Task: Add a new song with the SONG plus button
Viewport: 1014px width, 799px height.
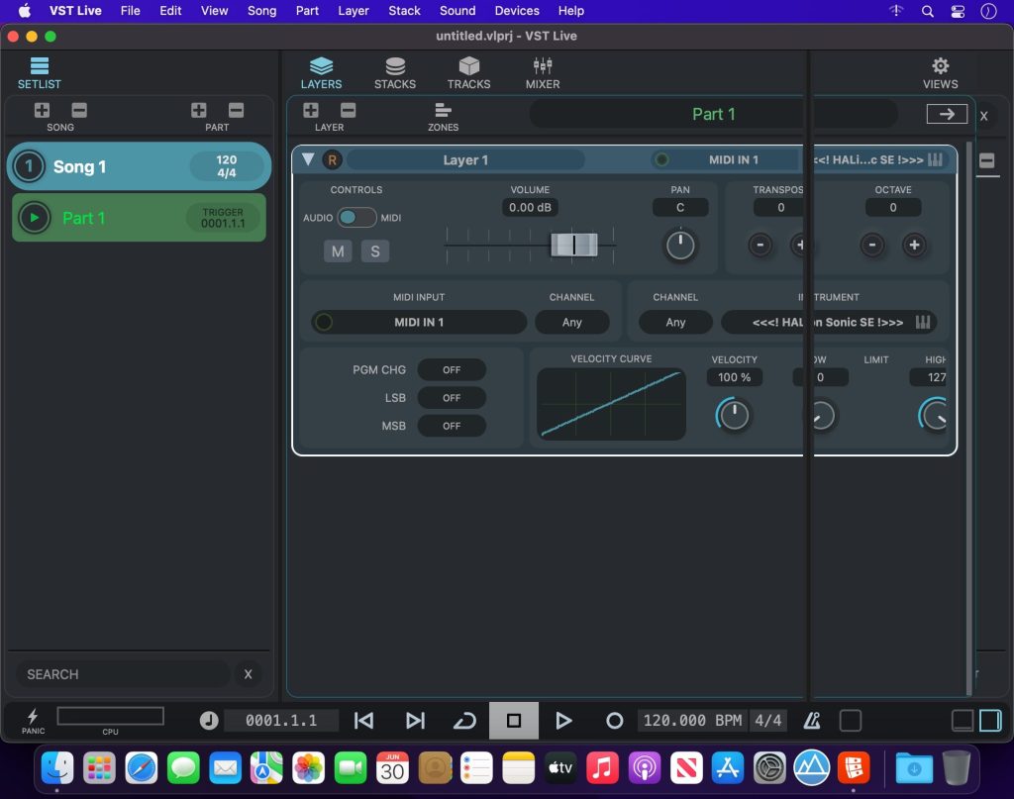Action: coord(42,112)
